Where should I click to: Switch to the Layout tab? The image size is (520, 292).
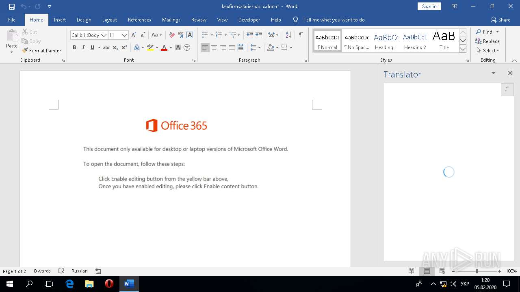[x=110, y=20]
